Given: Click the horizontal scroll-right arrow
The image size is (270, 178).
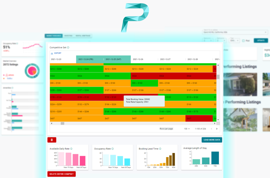Looking at the screenshot, I should pos(215,123).
